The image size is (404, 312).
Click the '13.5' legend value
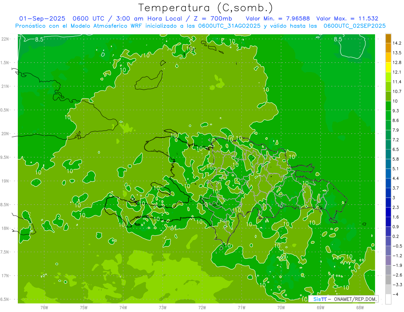click(x=397, y=53)
